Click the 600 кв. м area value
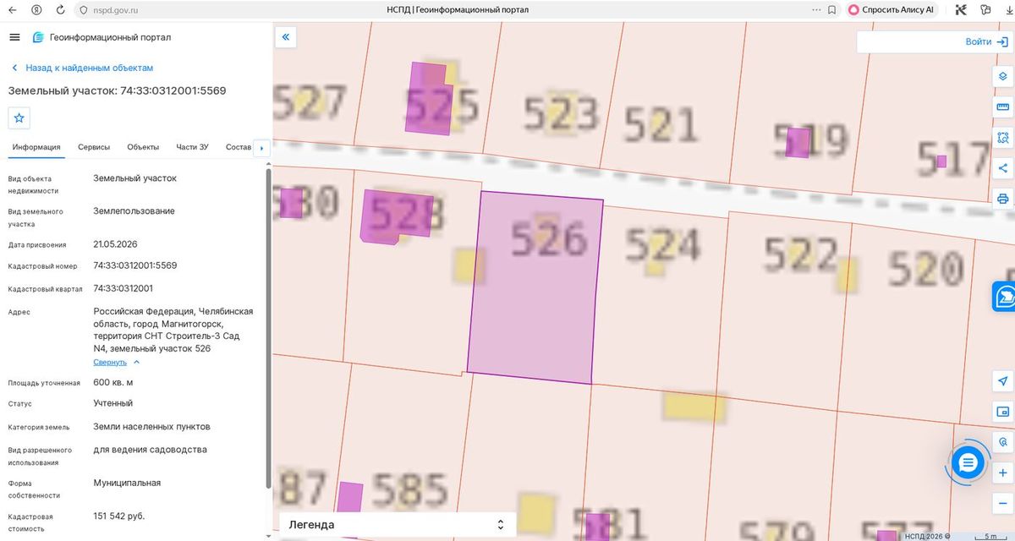This screenshot has width=1015, height=541. click(113, 382)
